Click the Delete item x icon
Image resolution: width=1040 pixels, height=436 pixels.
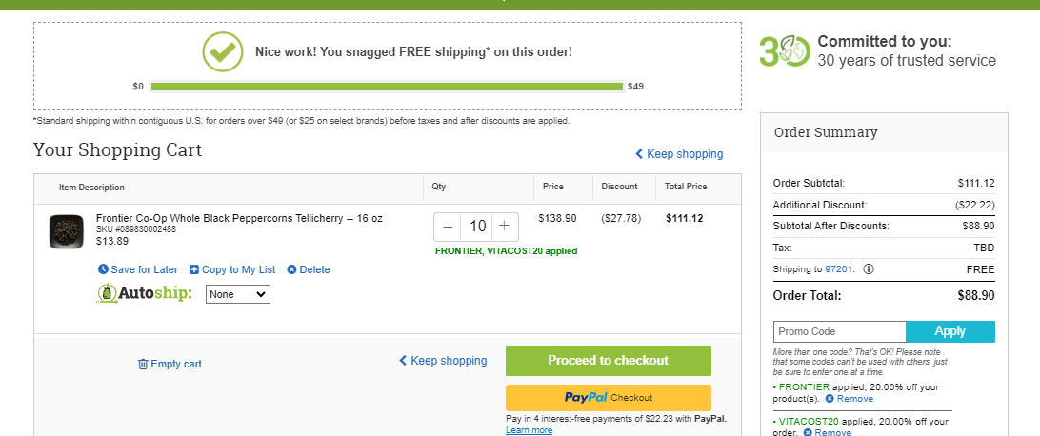[x=291, y=269]
